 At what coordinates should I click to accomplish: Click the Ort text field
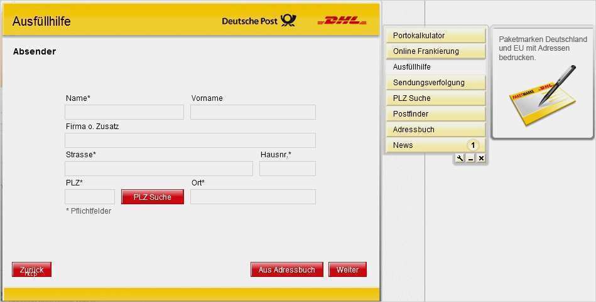click(252, 197)
